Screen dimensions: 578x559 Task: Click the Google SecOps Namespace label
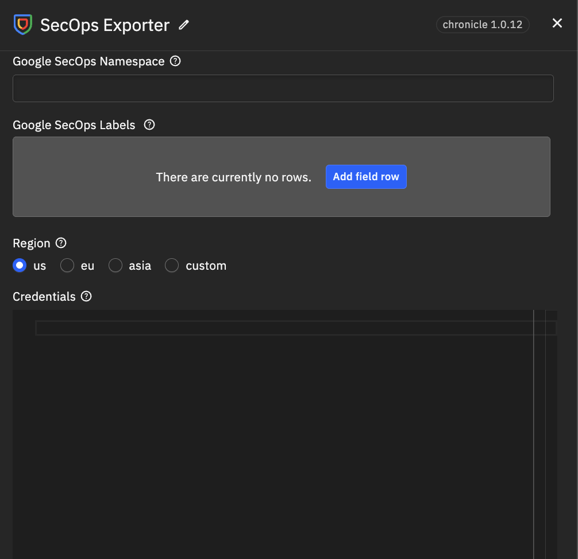tap(88, 61)
